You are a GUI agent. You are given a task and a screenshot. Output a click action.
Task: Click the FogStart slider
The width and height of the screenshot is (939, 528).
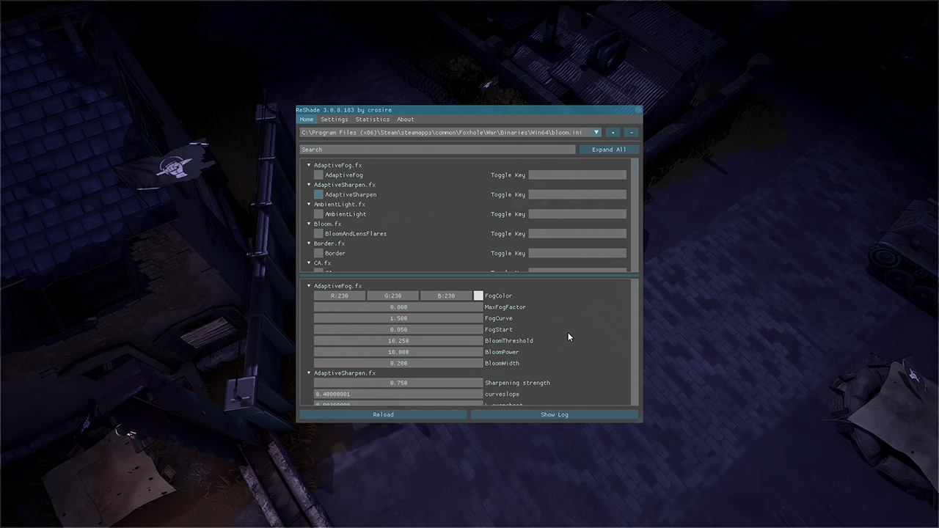(x=398, y=330)
